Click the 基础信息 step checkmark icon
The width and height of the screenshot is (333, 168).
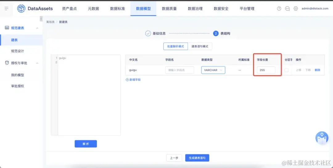coord(148,33)
